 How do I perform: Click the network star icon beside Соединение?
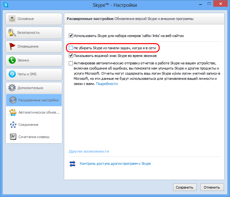(x=13, y=125)
